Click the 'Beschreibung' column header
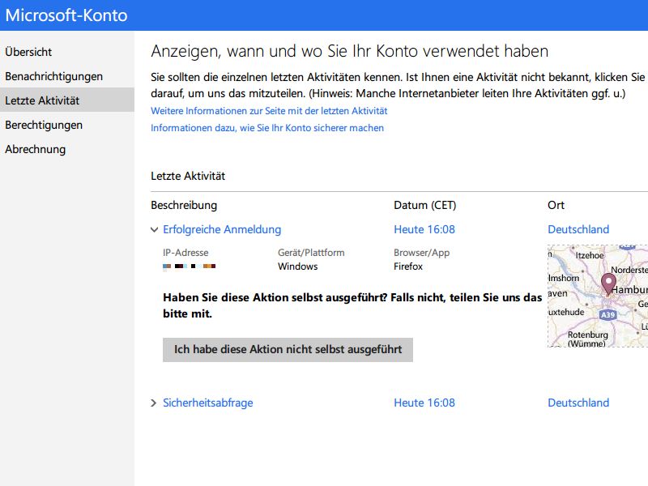648x486 pixels. click(184, 206)
